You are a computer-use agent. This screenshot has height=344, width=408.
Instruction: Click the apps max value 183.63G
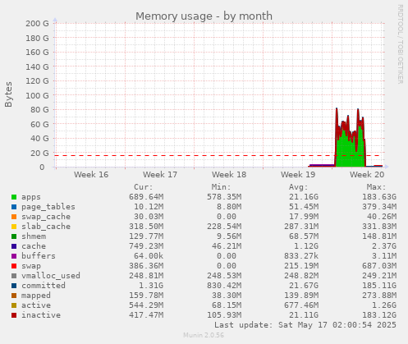[379, 197]
